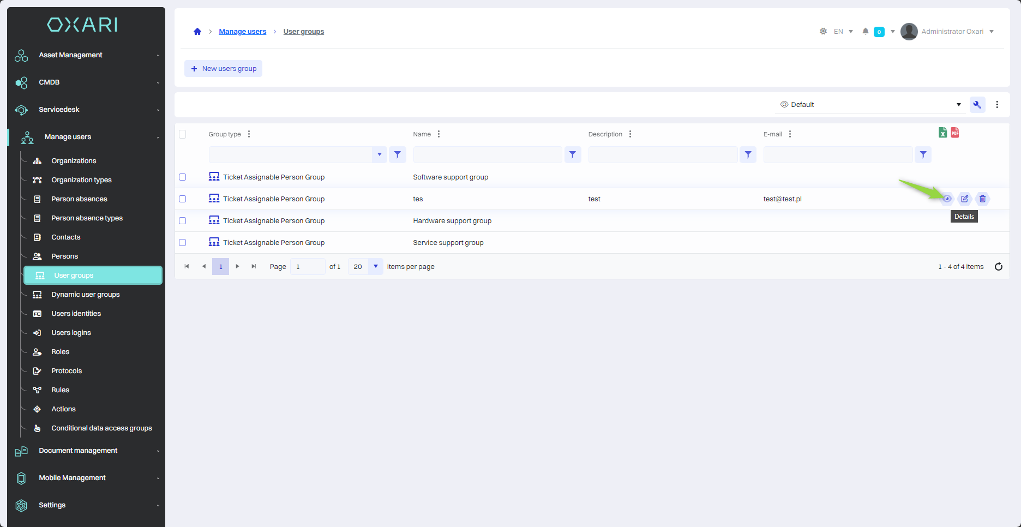Open Dynamic user groups in sidebar
The height and width of the screenshot is (527, 1021).
pyautogui.click(x=85, y=295)
